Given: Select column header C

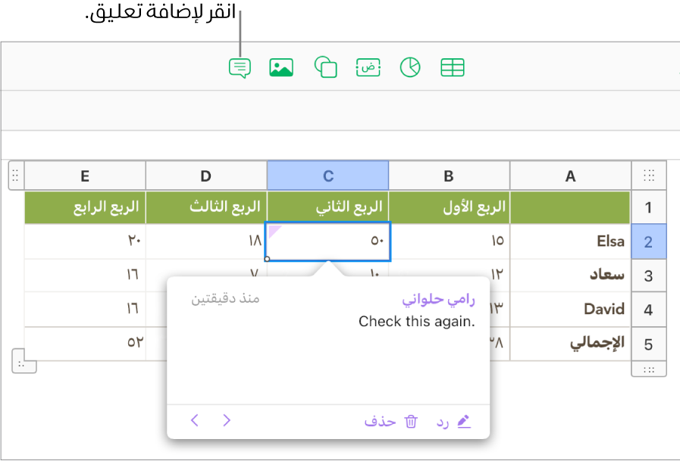Looking at the screenshot, I should pos(327,175).
